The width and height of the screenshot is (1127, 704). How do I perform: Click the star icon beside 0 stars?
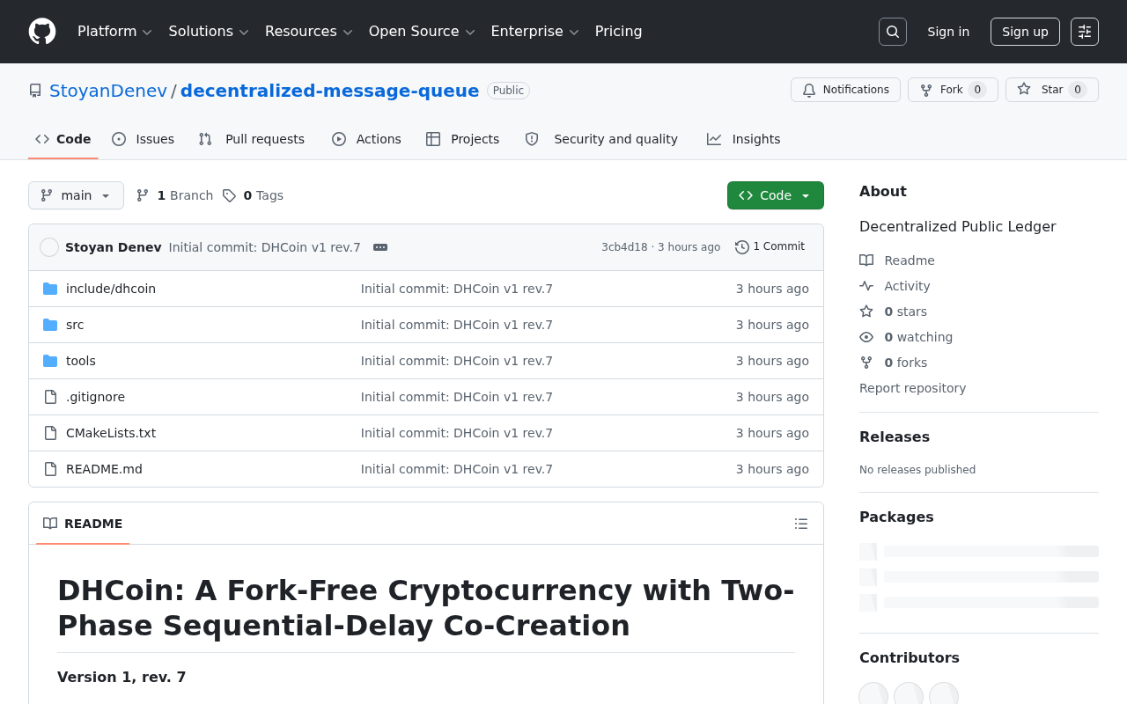click(x=866, y=312)
